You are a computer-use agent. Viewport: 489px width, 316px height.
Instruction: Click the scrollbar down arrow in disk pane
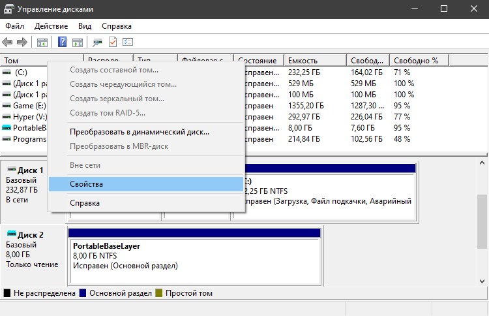[x=482, y=281]
